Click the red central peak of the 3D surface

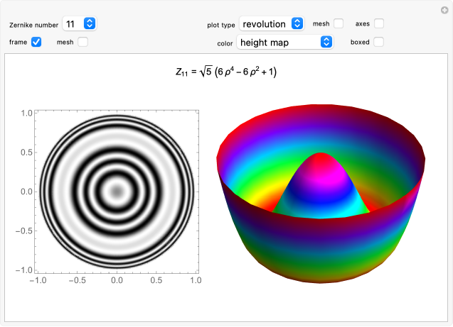[x=321, y=160]
